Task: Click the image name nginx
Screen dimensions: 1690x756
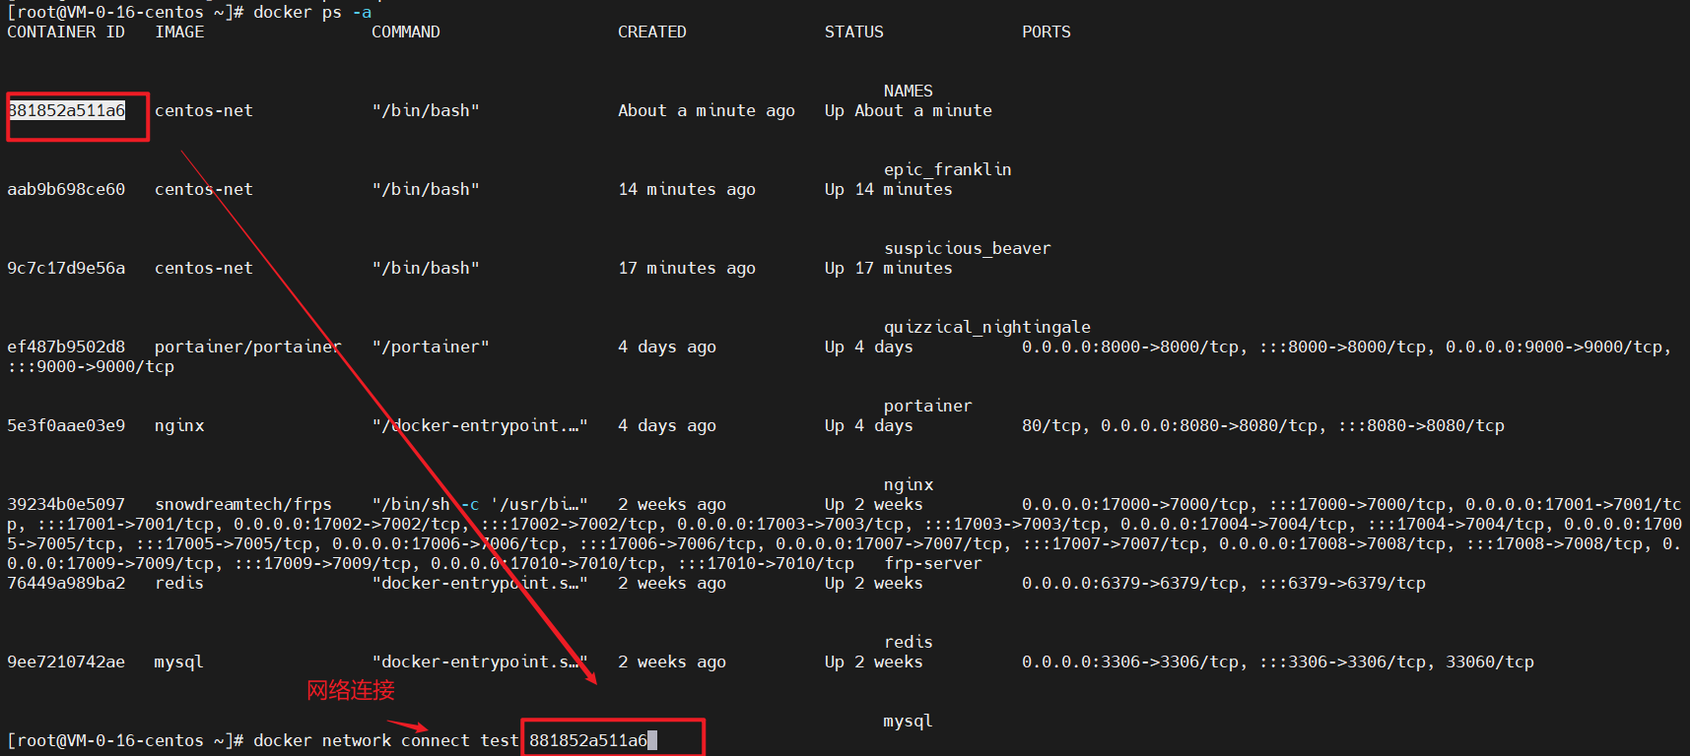Action: 179,425
